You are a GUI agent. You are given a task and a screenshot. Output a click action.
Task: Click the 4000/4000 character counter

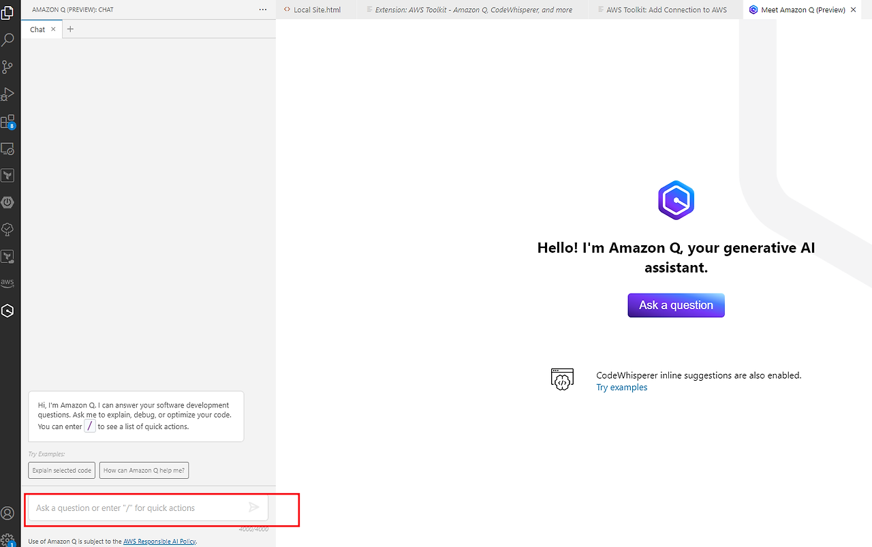(x=253, y=529)
